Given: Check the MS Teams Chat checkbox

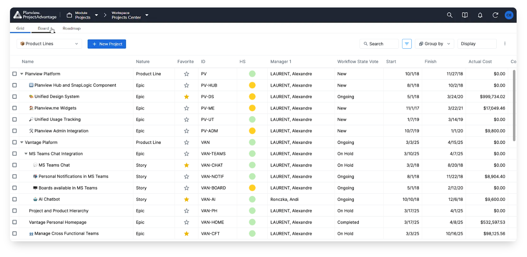Looking at the screenshot, I should (x=15, y=165).
